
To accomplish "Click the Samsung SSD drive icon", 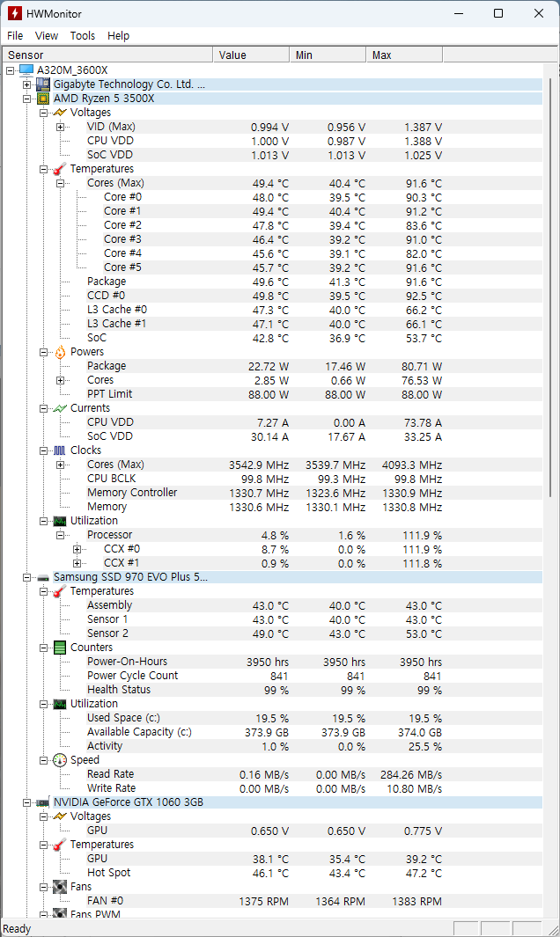I will pyautogui.click(x=43, y=577).
